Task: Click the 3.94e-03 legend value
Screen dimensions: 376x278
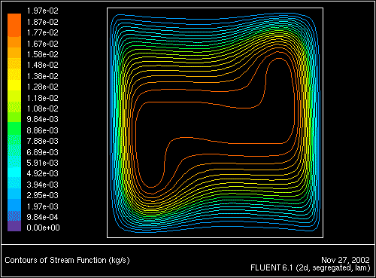Action: click(x=43, y=185)
